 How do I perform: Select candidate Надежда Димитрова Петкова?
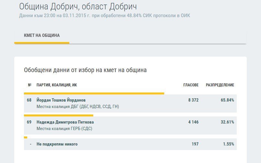click(65, 122)
